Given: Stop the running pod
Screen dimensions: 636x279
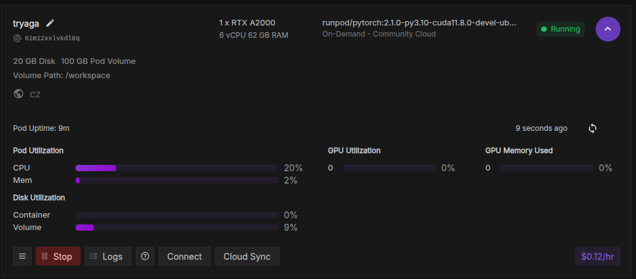Looking at the screenshot, I should pyautogui.click(x=58, y=256).
